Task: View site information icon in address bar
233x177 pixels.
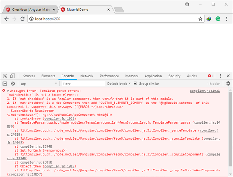Action: coord(31,19)
